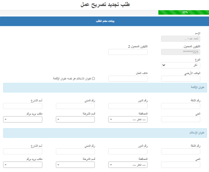Click the 25% progress bar
This screenshot has height=172, width=209.
[x=183, y=12]
